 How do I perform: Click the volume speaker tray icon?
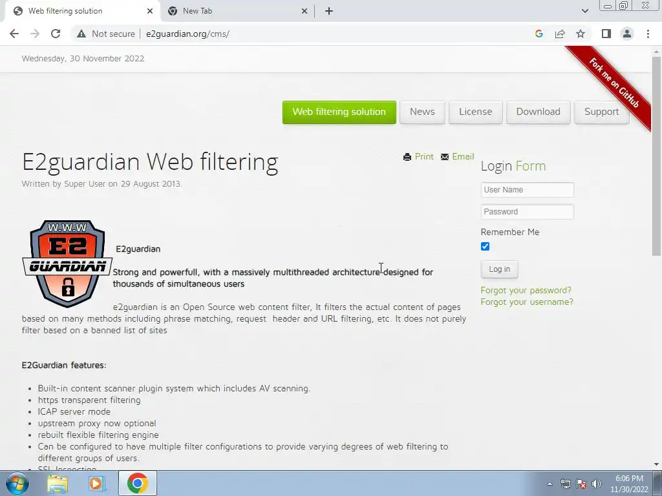[x=597, y=484]
